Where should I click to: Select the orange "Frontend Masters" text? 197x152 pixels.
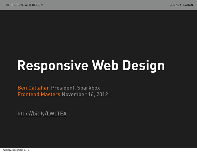pyautogui.click(x=39, y=94)
